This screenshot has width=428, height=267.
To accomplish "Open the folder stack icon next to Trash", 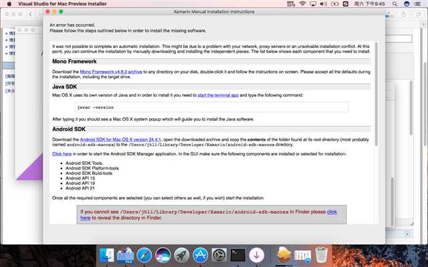I will point(302,256).
